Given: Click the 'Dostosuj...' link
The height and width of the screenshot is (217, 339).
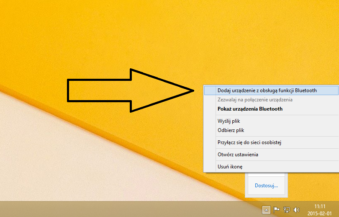Looking at the screenshot, I should pyautogui.click(x=266, y=185).
